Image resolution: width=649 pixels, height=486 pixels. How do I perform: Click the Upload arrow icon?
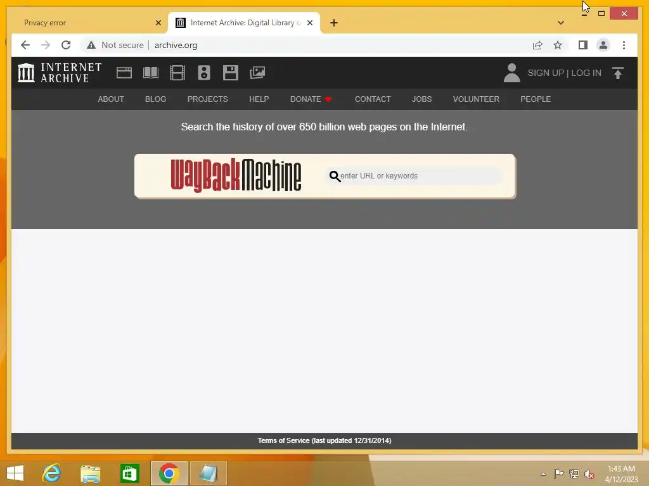(617, 73)
